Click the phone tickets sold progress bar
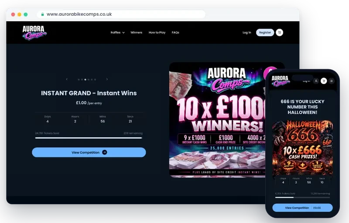This screenshot has height=223, width=349. [x=302, y=197]
